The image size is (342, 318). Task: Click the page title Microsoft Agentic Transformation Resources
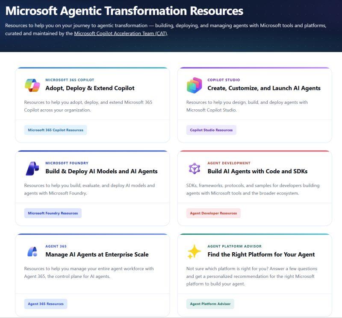124,11
